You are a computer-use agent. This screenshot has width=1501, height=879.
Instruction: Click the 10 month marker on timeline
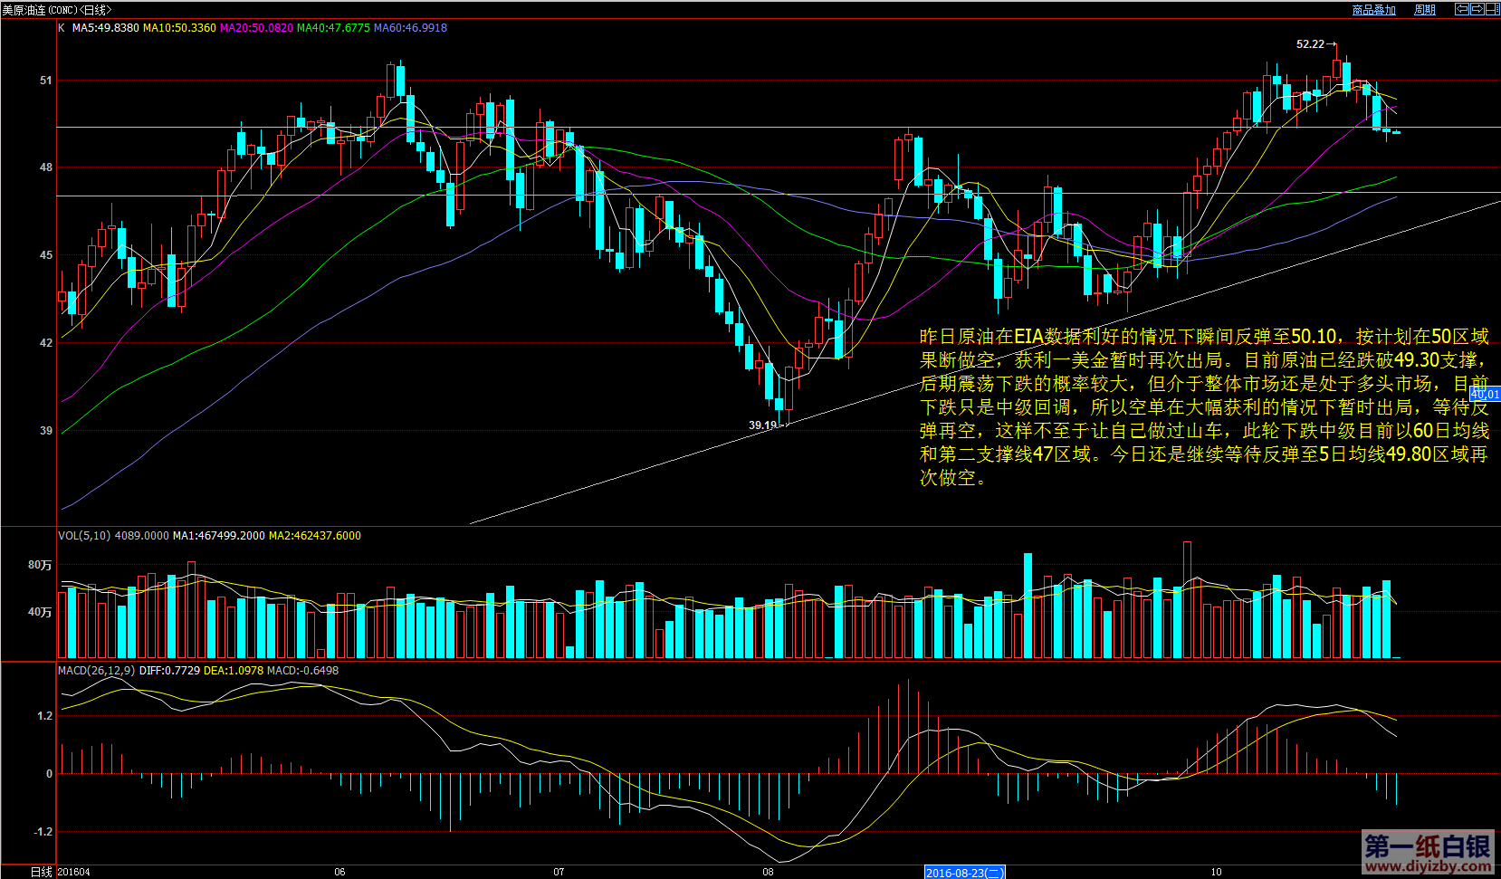click(1216, 873)
